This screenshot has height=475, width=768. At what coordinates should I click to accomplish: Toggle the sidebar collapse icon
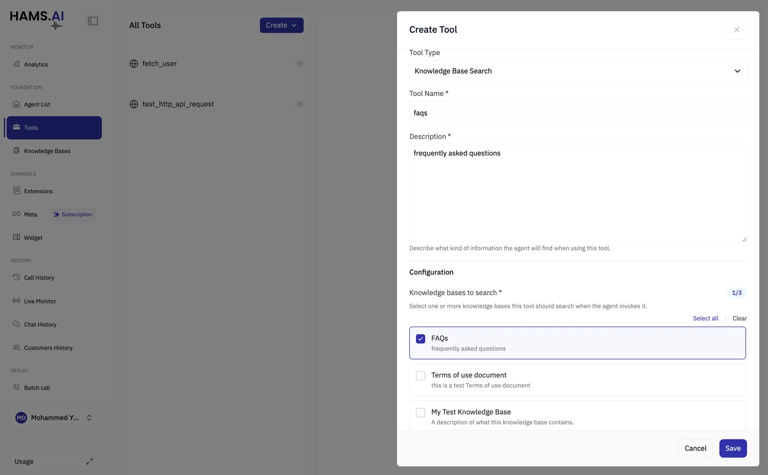click(x=93, y=21)
